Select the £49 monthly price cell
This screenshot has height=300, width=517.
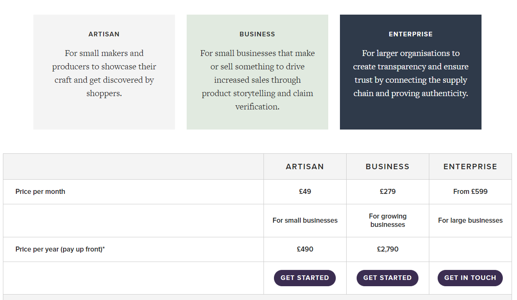coord(304,191)
